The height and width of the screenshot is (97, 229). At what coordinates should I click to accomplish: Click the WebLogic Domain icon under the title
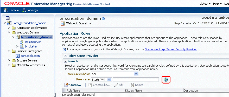(63, 23)
